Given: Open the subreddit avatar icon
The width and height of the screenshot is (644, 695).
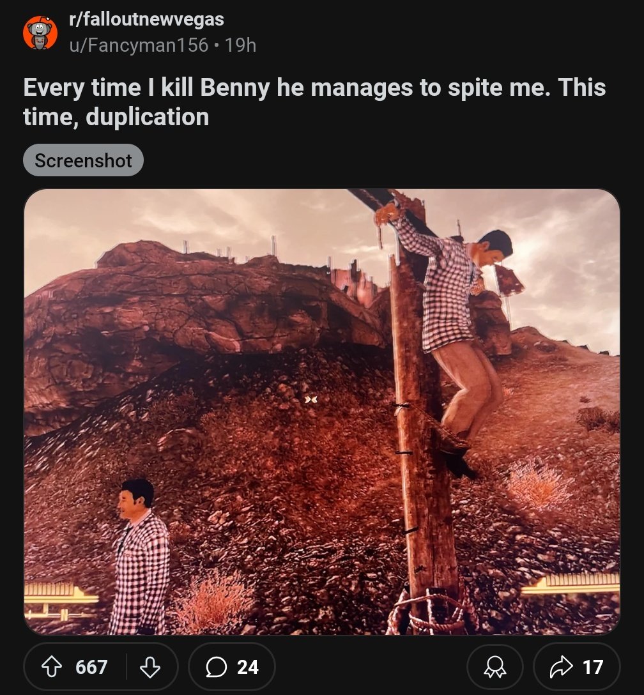Looking at the screenshot, I should coord(40,33).
